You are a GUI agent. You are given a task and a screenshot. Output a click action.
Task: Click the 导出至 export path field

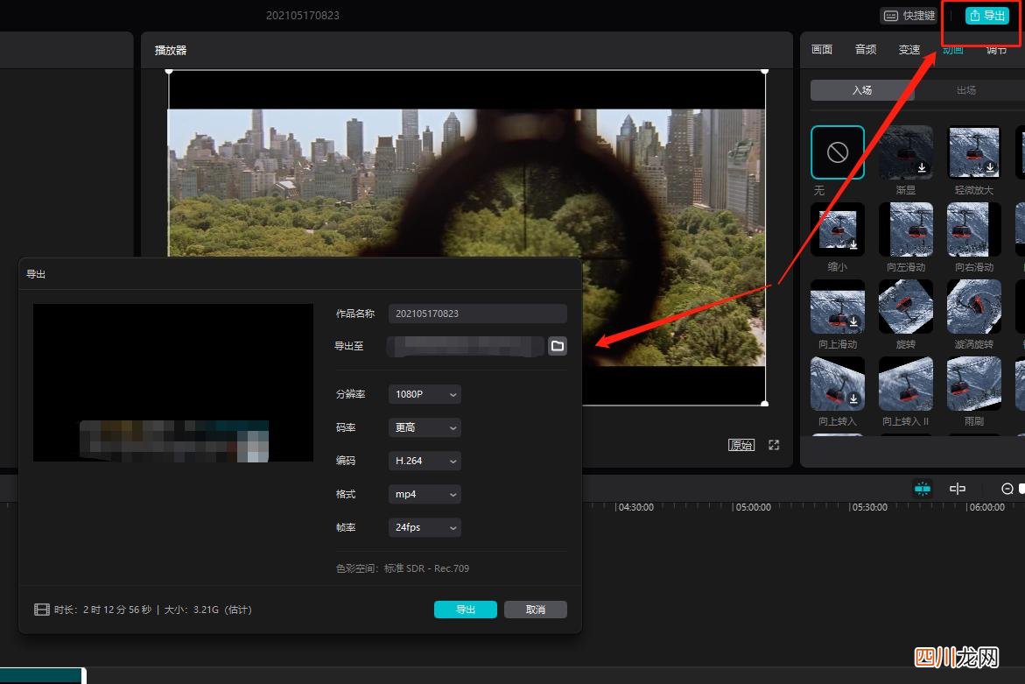(466, 346)
